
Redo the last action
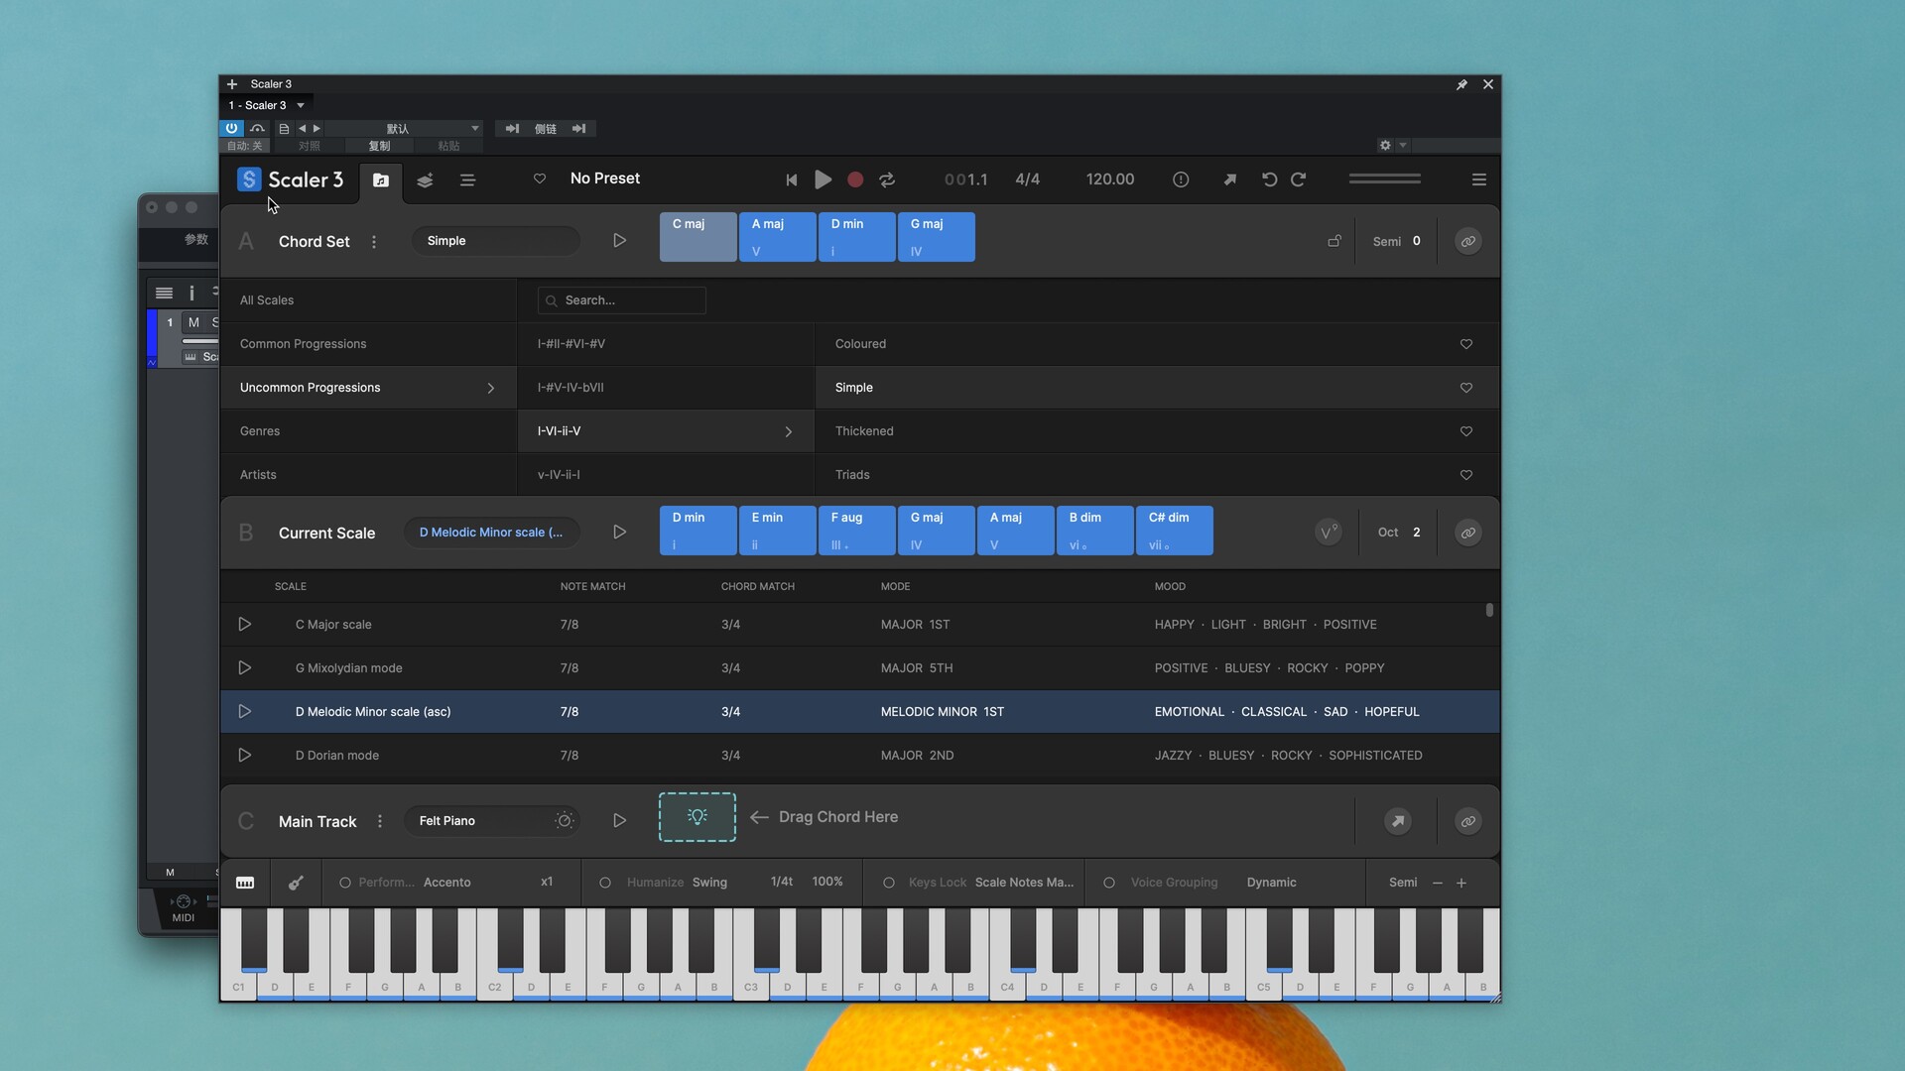coord(1298,179)
